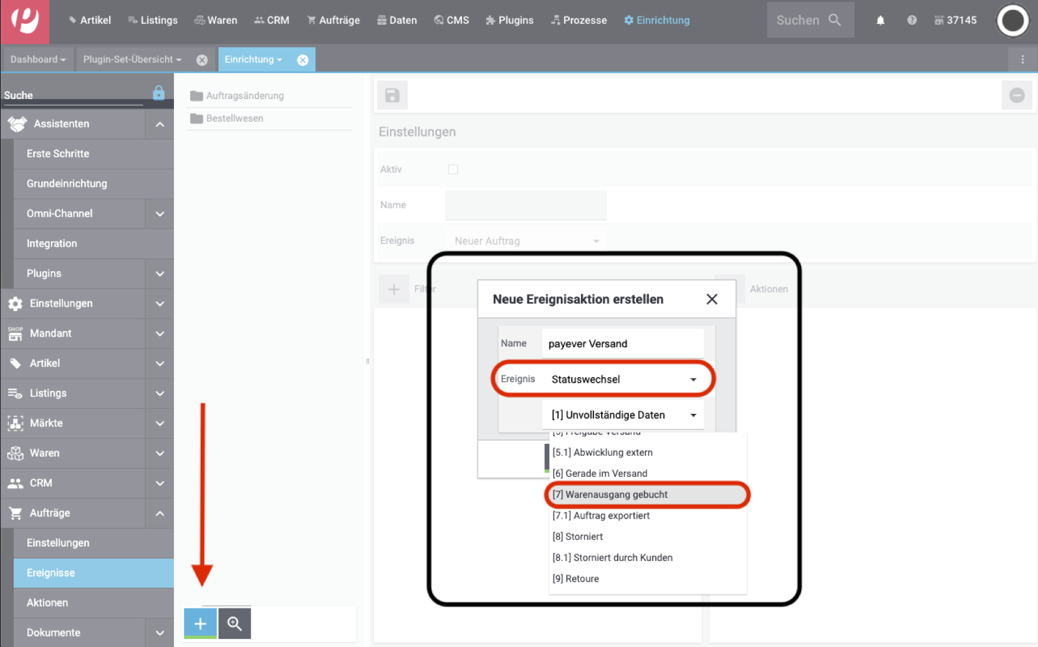The width and height of the screenshot is (1038, 647).
Task: Open the Ereignis Statuswechsel dropdown
Action: 623,379
